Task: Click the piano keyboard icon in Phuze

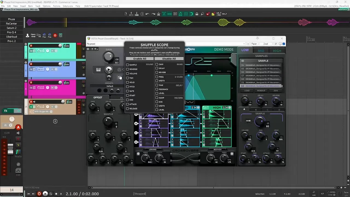Action: point(98,70)
